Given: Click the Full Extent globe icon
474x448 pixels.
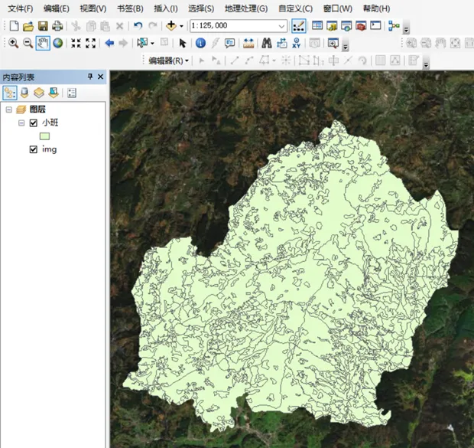Looking at the screenshot, I should point(57,43).
